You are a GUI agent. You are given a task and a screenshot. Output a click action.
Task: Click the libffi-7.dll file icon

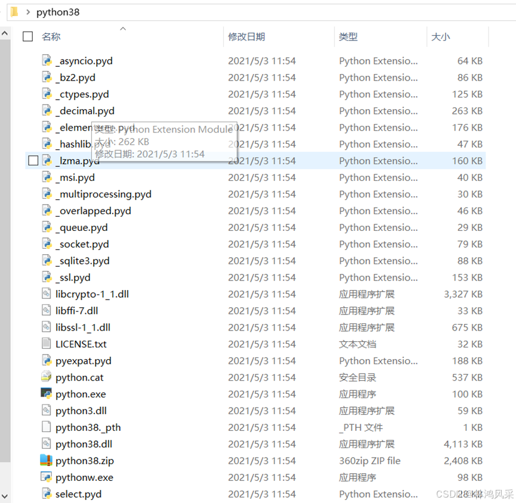point(47,311)
